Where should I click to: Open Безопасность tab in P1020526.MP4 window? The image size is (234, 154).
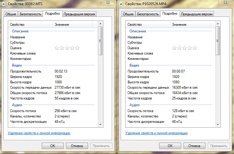148,14
